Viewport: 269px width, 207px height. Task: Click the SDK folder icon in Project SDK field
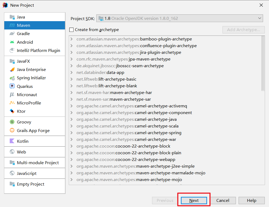click(101, 18)
